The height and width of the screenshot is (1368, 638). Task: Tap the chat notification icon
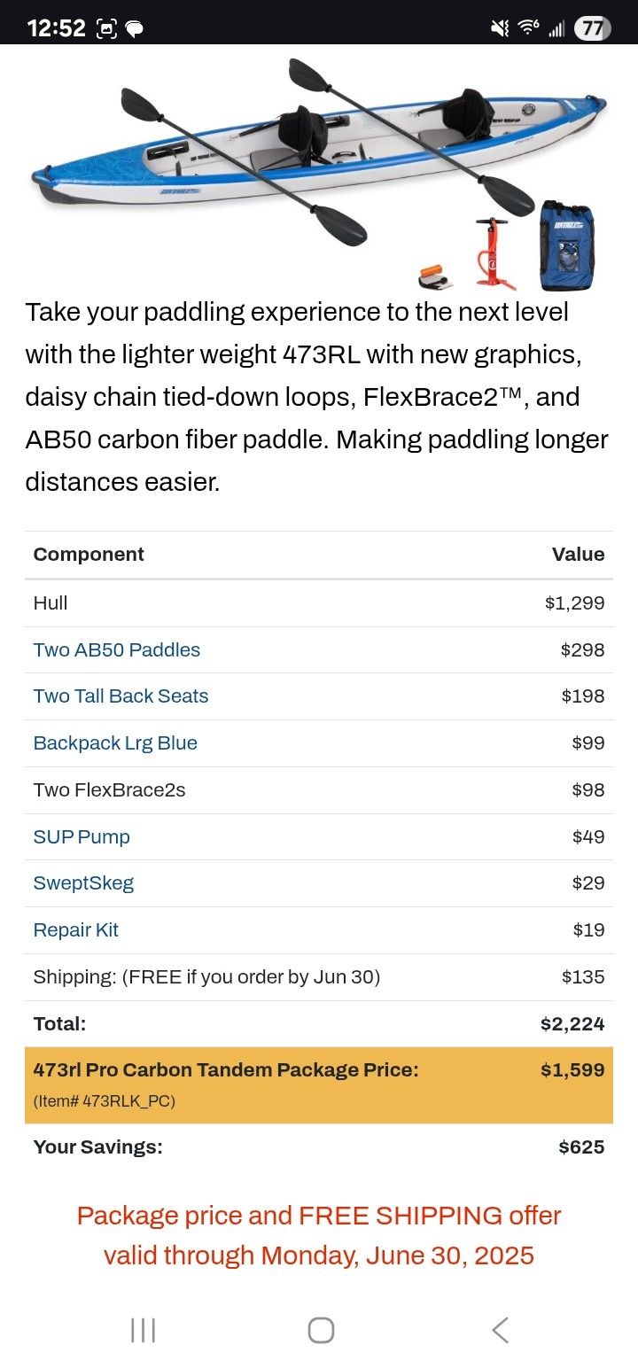point(135,29)
